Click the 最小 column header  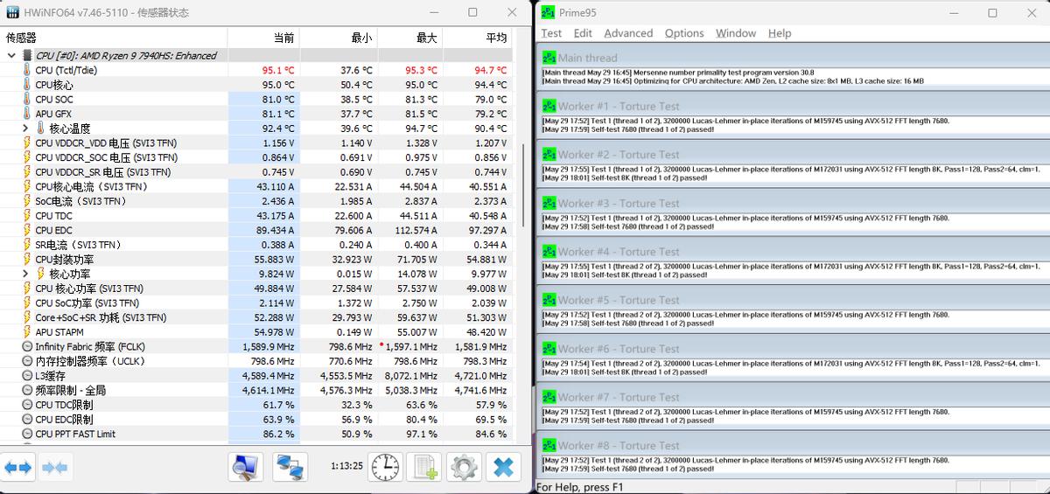click(337, 38)
